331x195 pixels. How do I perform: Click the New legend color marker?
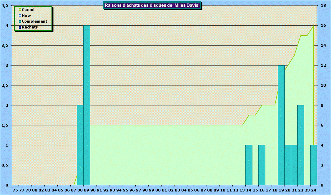pos(20,16)
